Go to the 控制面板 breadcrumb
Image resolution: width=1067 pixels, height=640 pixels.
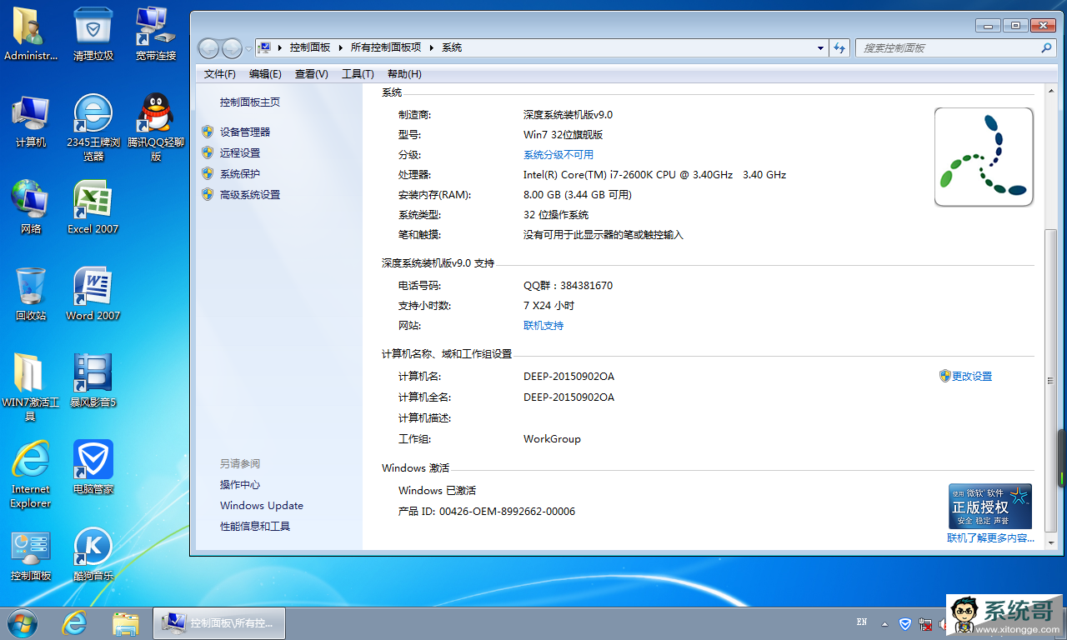[x=310, y=47]
